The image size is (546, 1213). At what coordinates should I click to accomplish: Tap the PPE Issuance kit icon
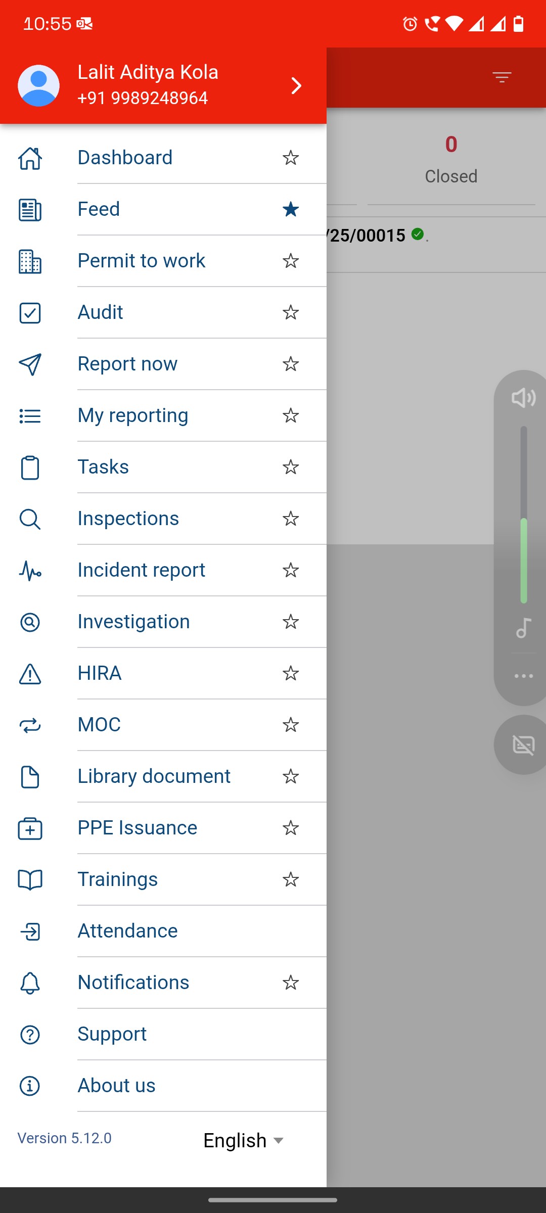[x=30, y=828]
